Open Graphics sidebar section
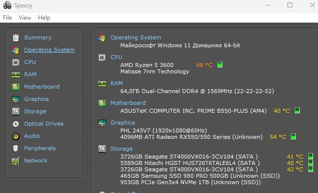This screenshot has width=318, height=193. (x=36, y=99)
